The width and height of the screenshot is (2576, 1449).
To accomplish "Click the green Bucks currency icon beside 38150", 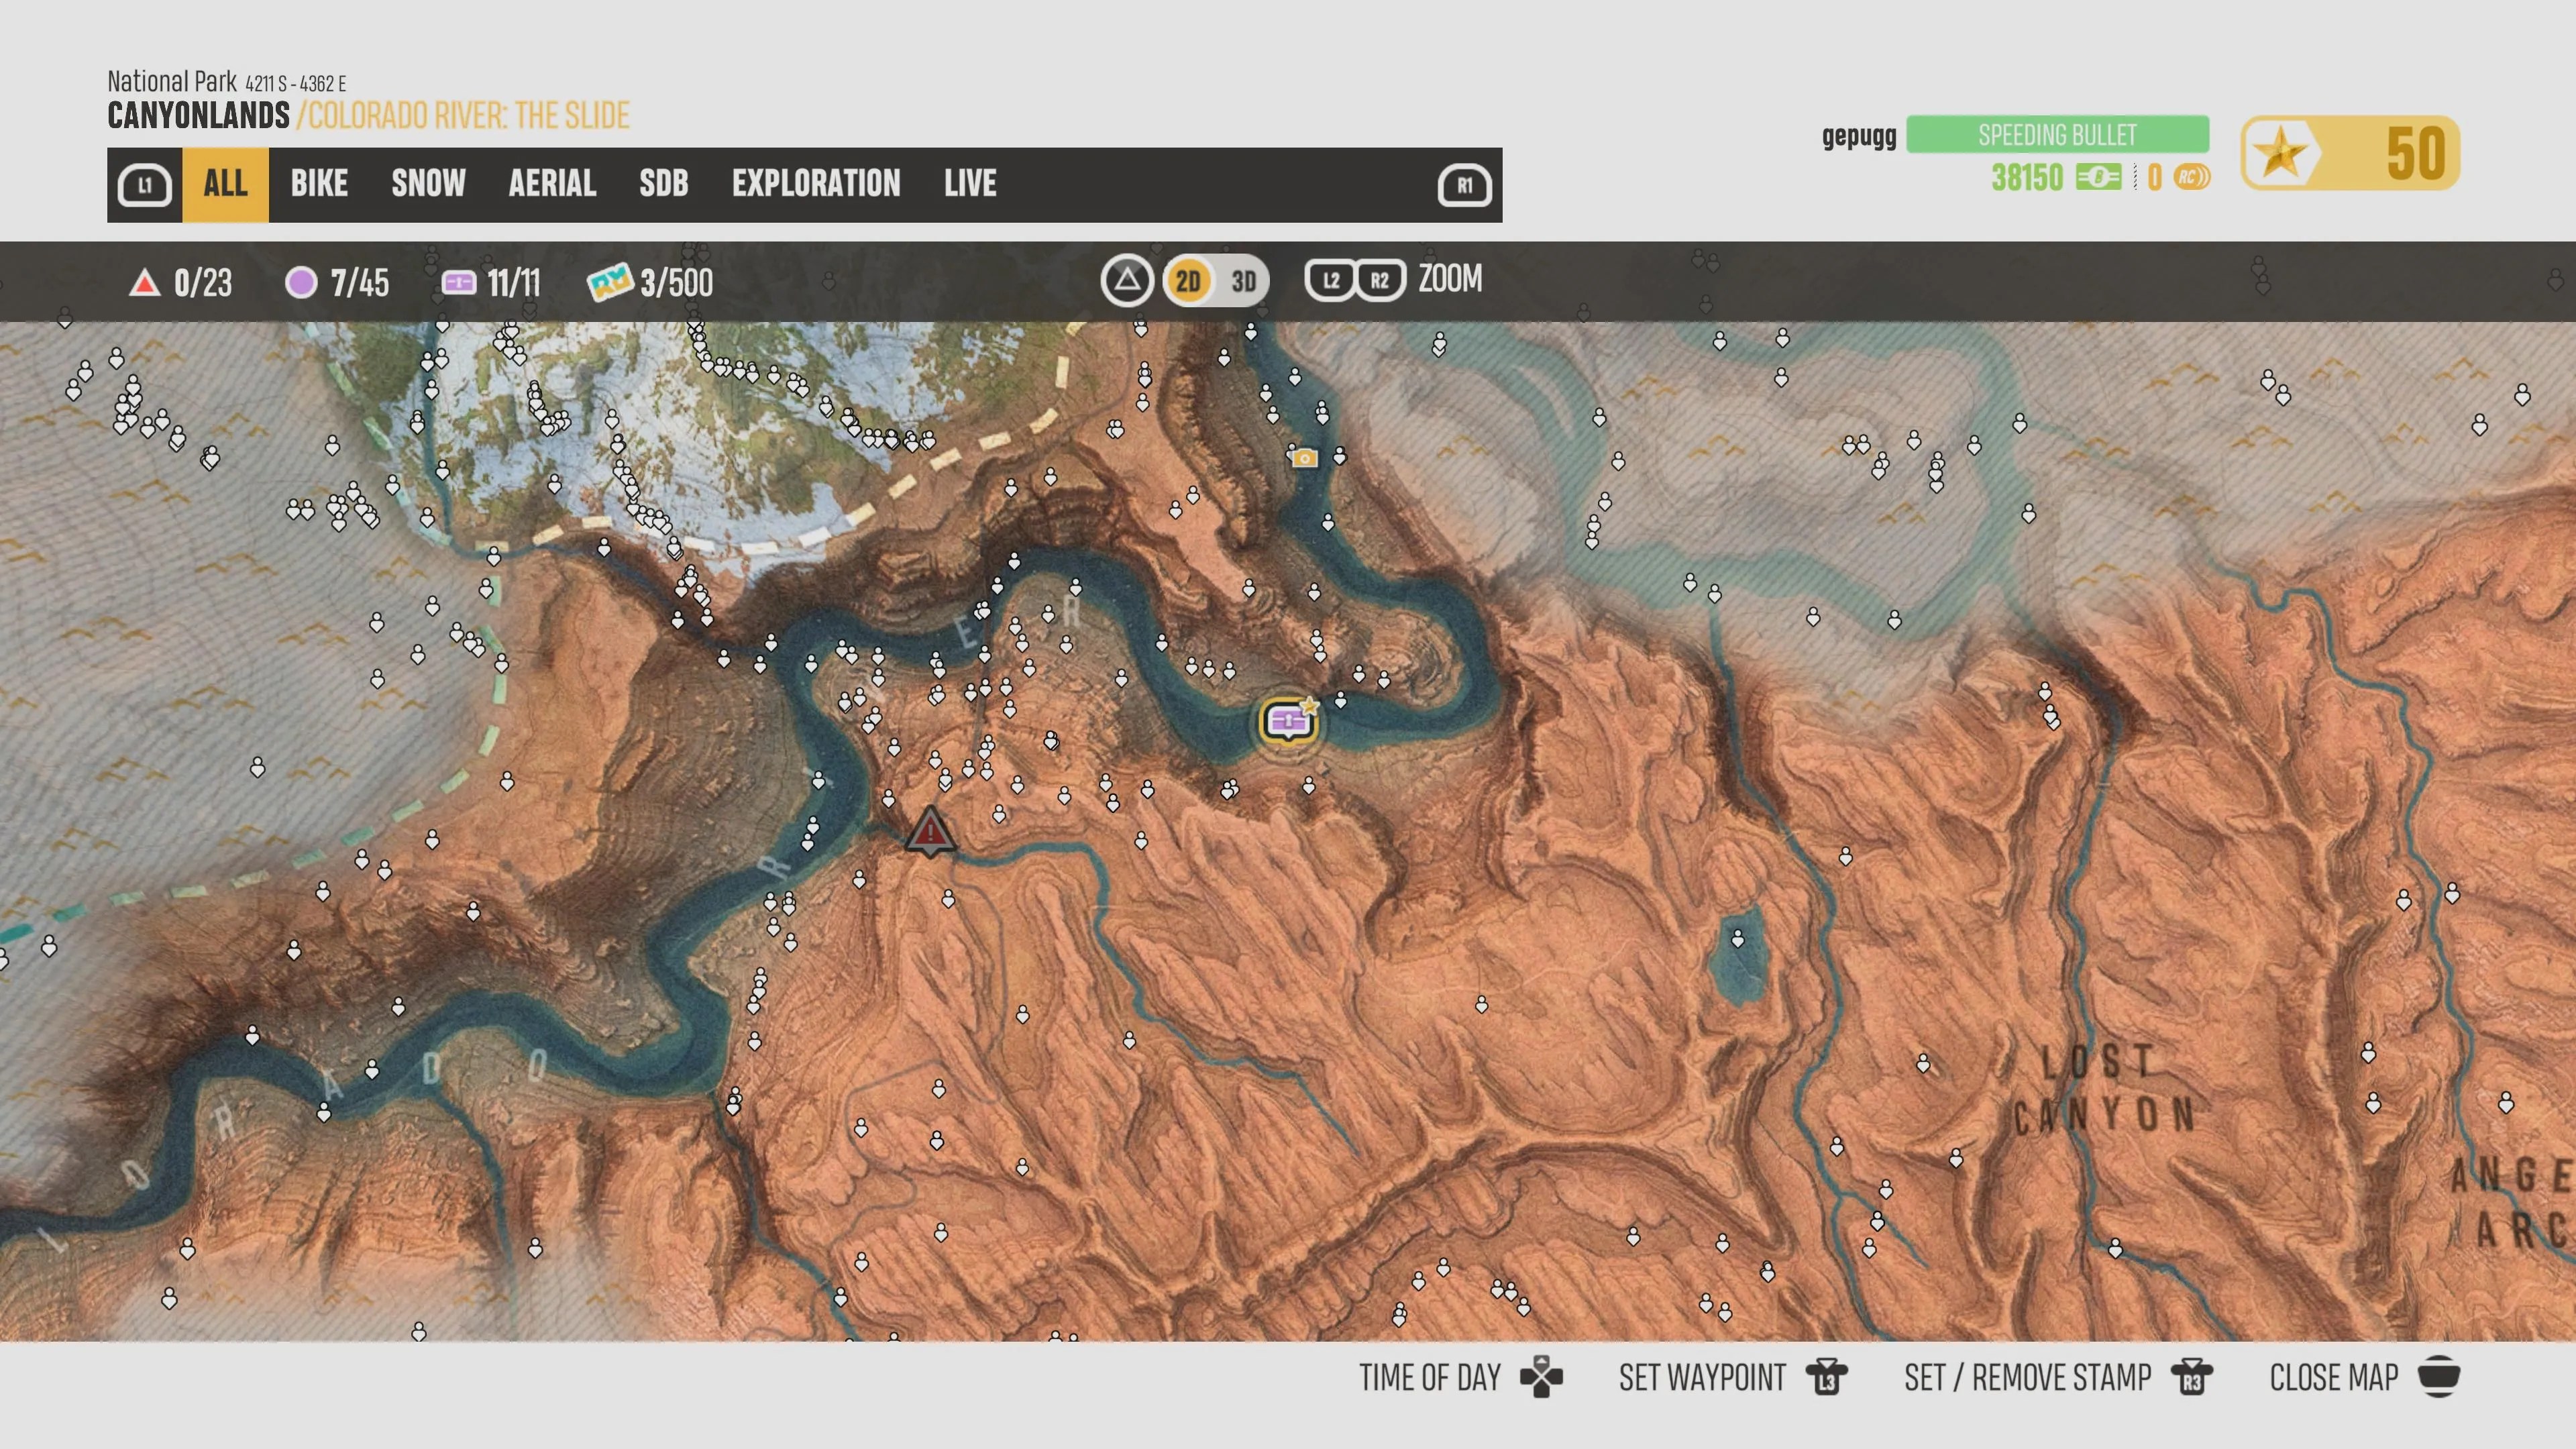I will point(2098,176).
